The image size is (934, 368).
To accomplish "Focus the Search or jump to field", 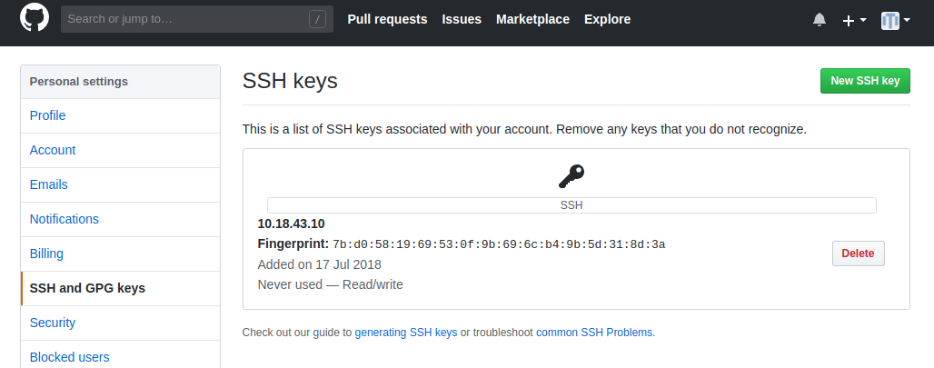I will coord(197,19).
